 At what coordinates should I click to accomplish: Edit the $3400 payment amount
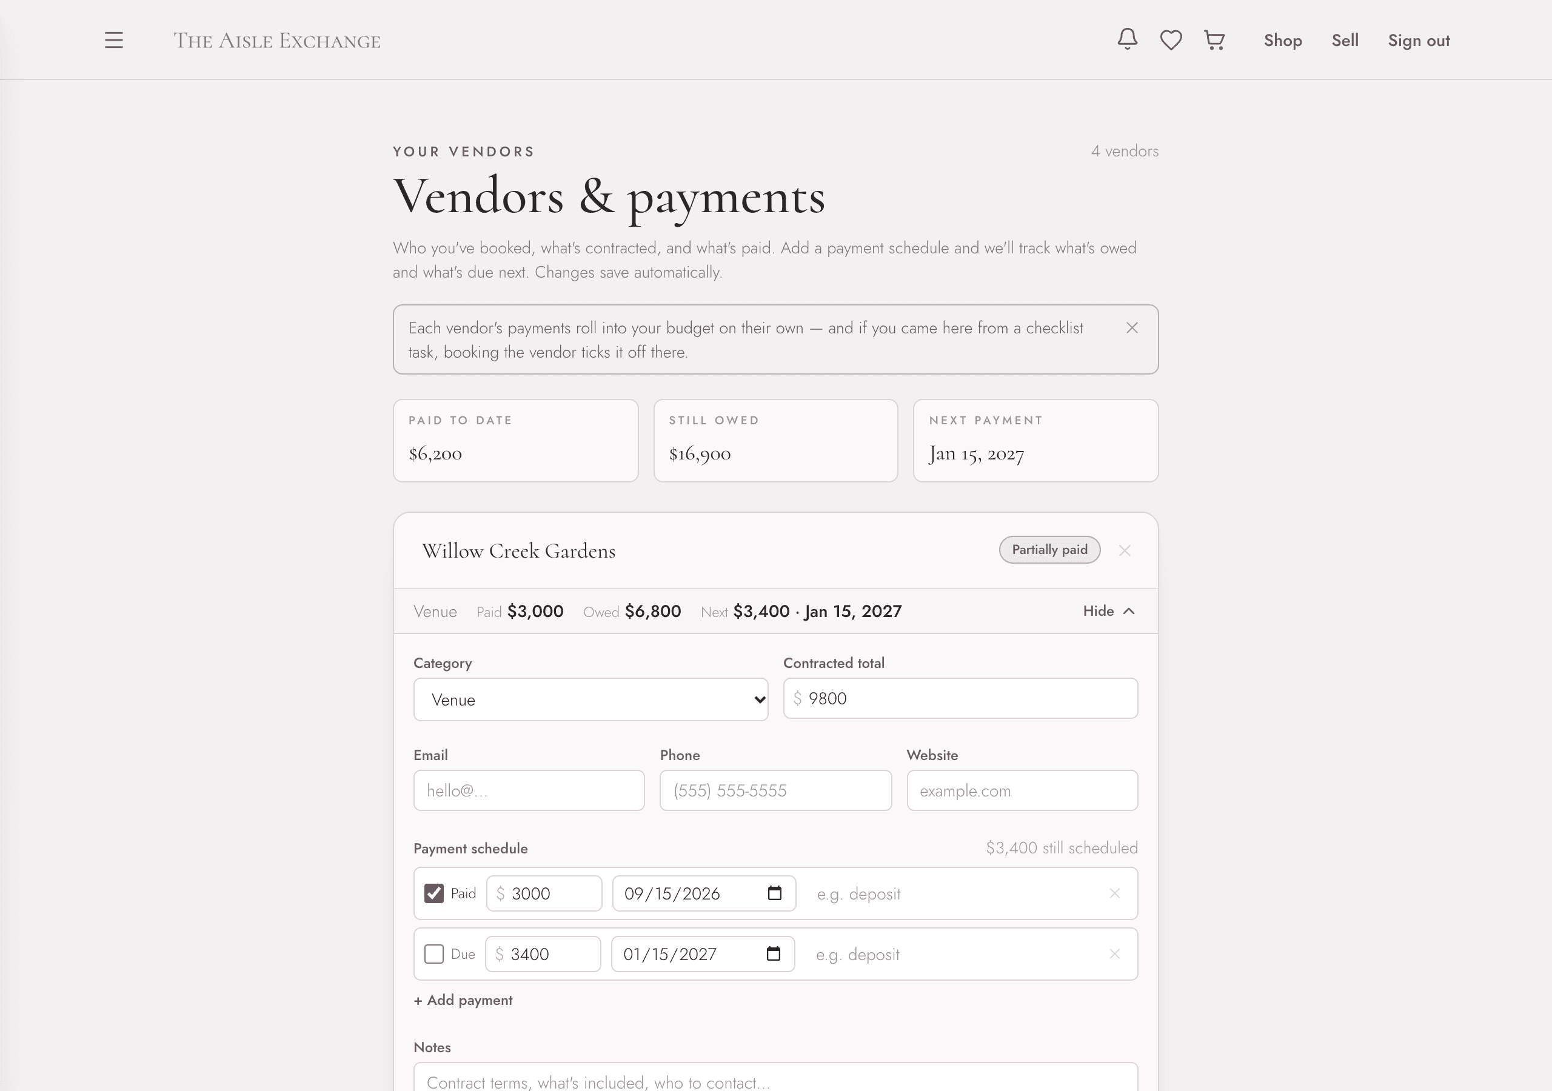[543, 955]
